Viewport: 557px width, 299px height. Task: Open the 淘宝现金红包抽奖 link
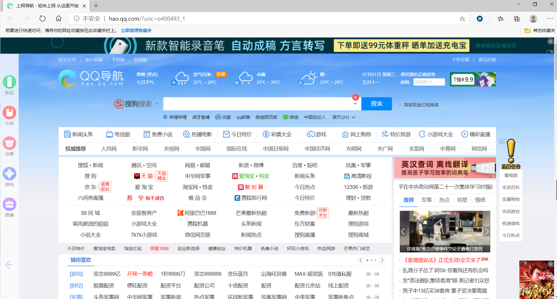(x=421, y=104)
